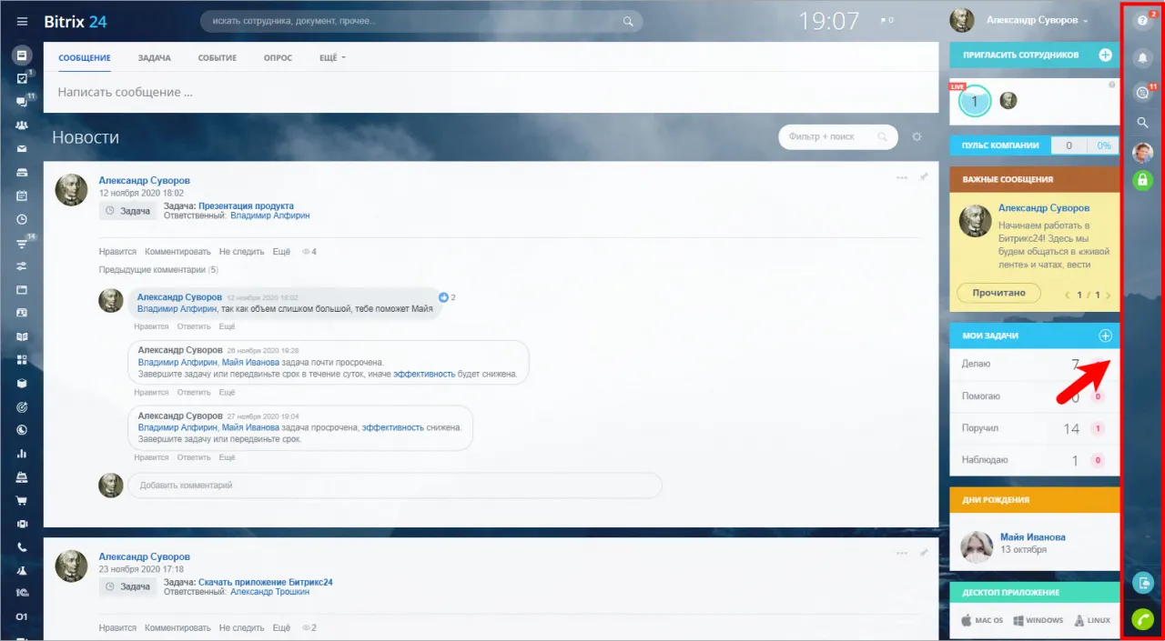
Task: Click the Написать сообщение field
Action: coord(491,92)
